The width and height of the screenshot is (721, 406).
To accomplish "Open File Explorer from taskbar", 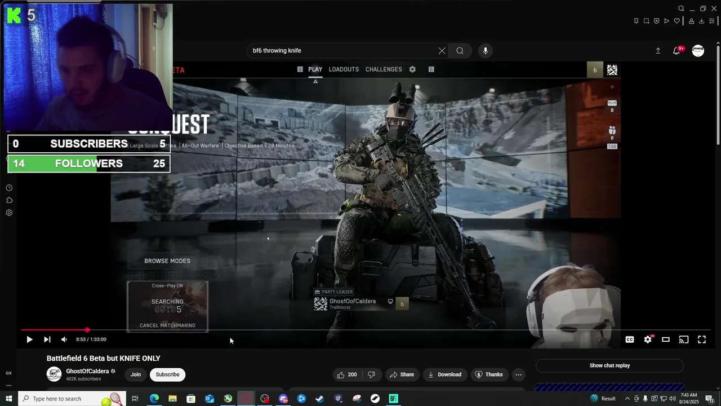I will pyautogui.click(x=172, y=399).
